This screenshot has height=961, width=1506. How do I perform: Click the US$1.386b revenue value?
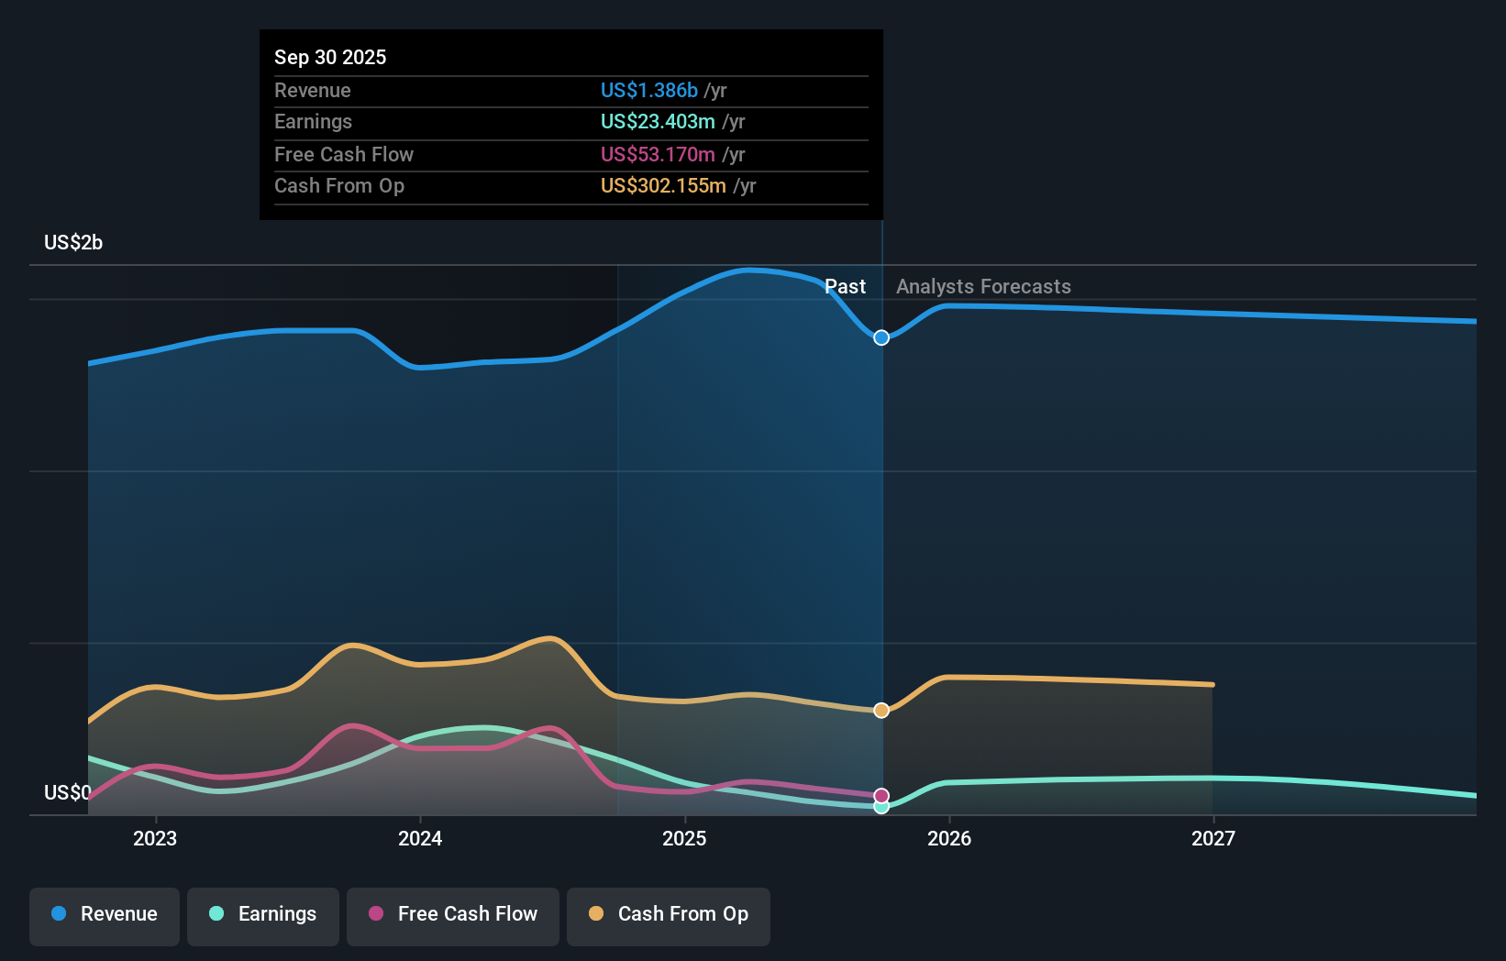tap(649, 90)
